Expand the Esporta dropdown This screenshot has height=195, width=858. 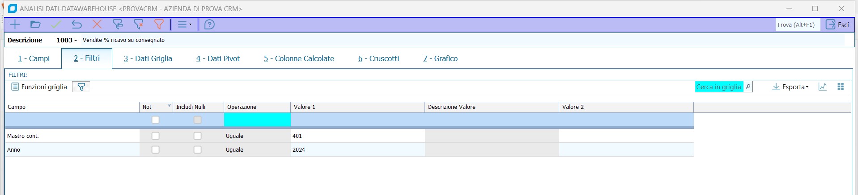click(x=790, y=87)
